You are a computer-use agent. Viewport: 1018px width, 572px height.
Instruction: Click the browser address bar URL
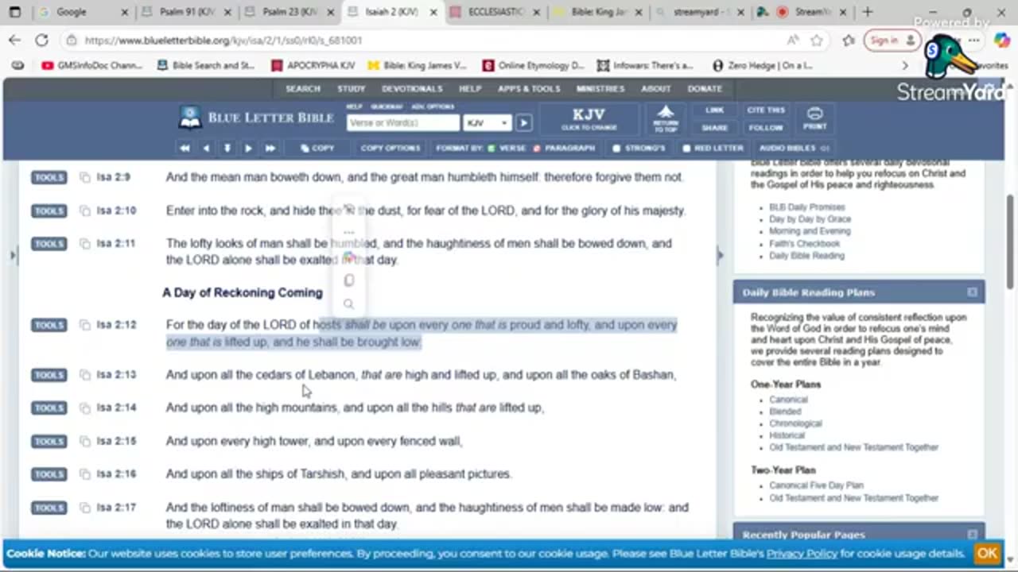(x=223, y=41)
